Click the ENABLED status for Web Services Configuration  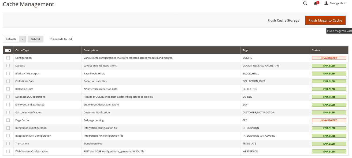tap(329, 151)
